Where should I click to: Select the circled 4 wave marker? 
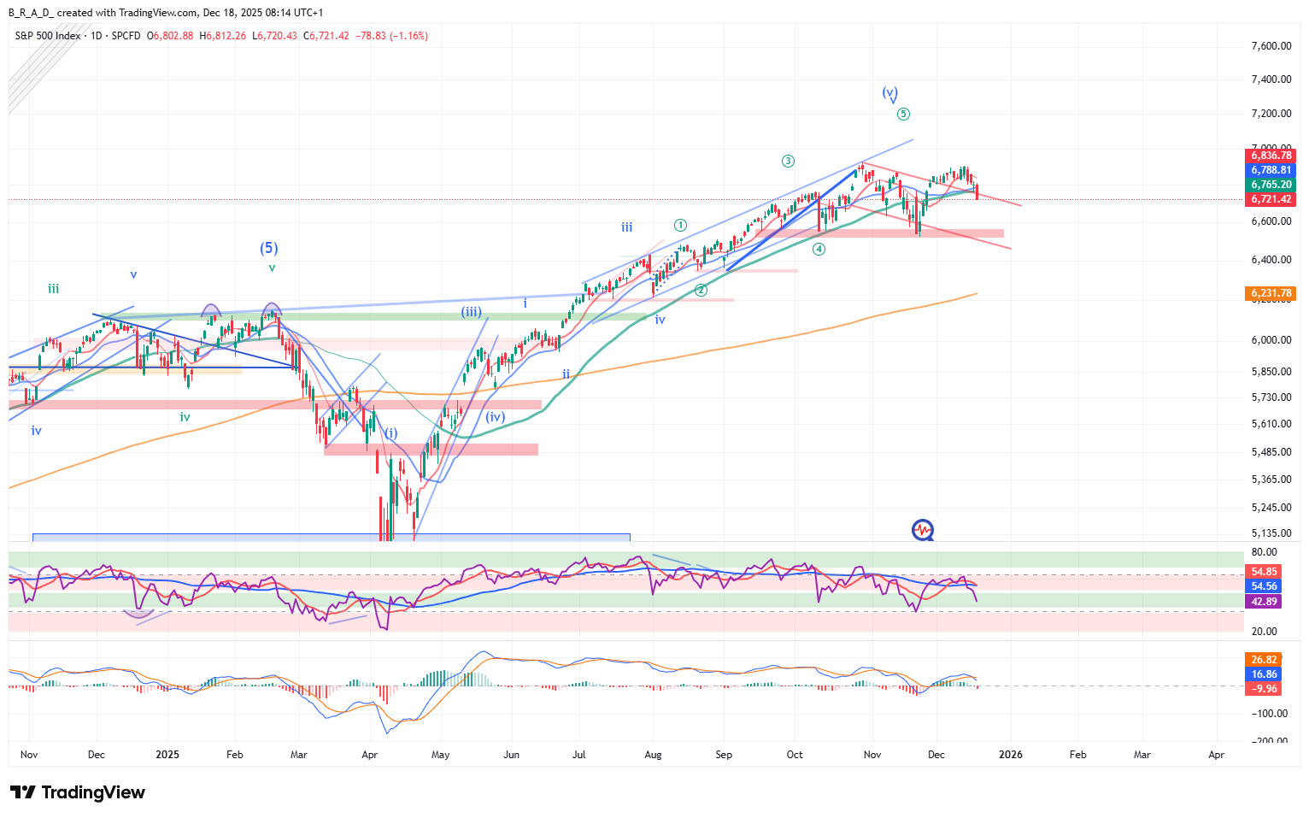(x=819, y=250)
